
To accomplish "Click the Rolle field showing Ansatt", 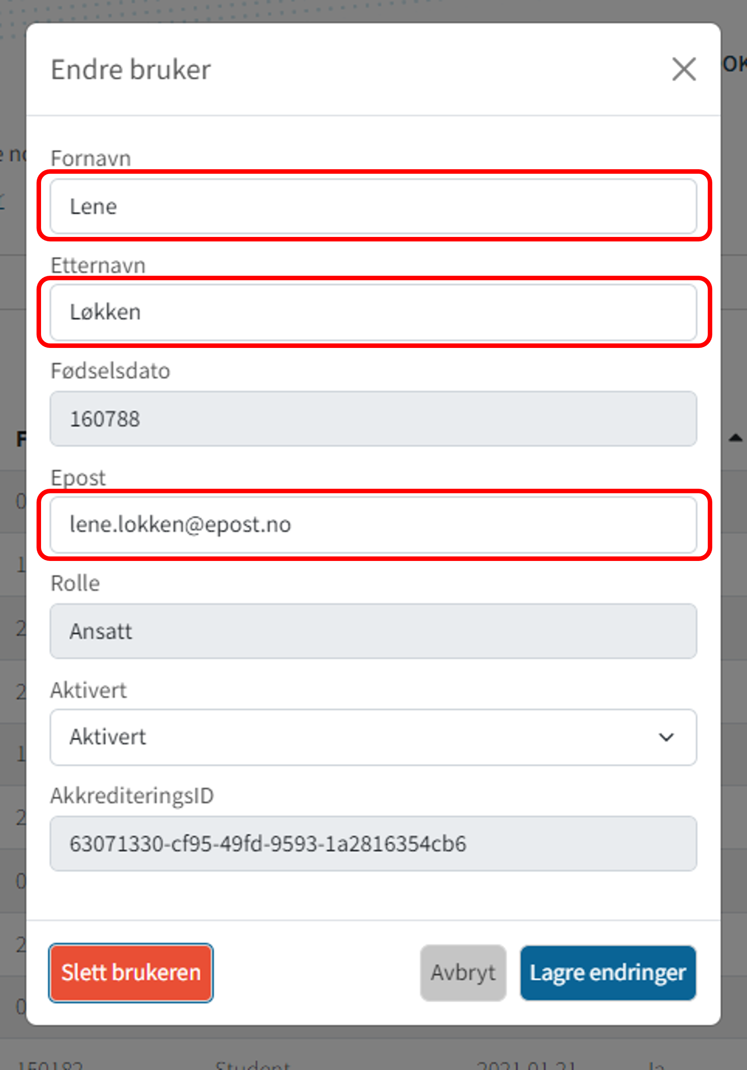I will tap(373, 631).
